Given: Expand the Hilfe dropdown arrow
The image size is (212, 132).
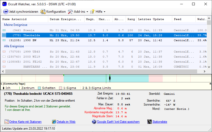Looking at the screenshot, I should pos(104,12).
